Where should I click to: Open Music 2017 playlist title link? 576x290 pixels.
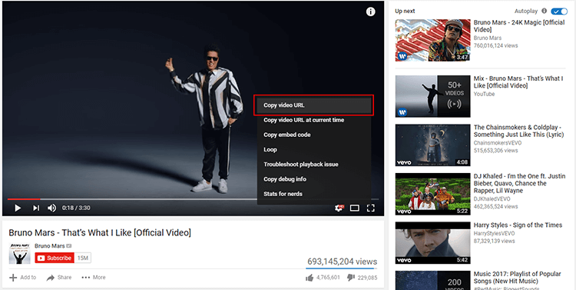click(x=517, y=278)
